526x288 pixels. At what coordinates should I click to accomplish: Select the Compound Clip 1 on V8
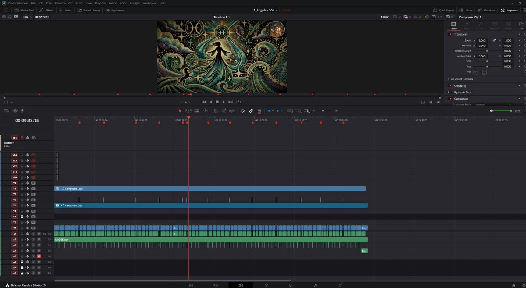pos(210,188)
